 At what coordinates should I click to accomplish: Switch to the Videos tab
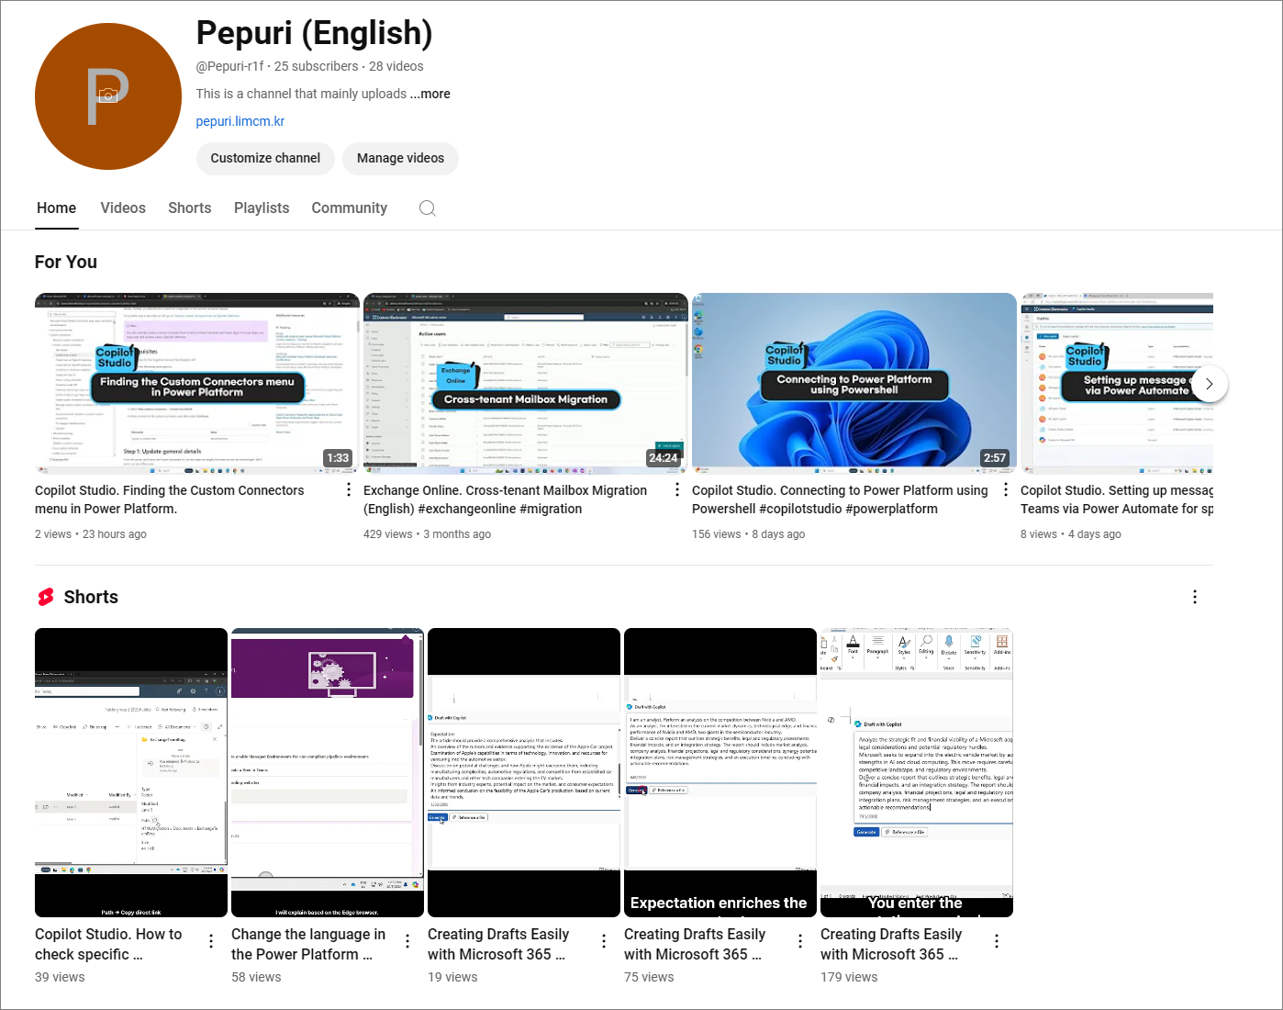coord(123,208)
